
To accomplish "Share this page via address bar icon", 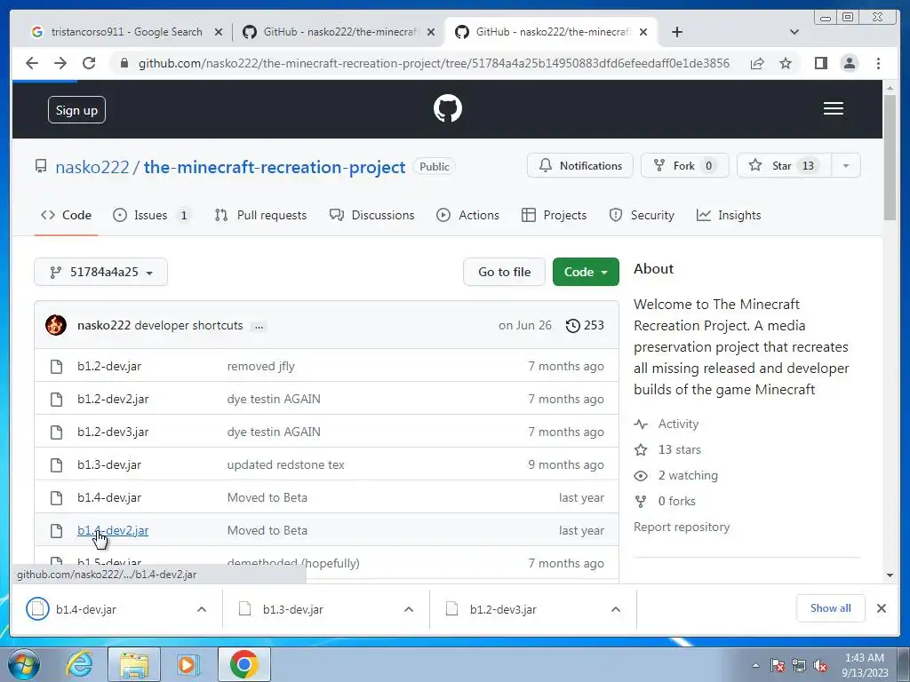I will 757,63.
